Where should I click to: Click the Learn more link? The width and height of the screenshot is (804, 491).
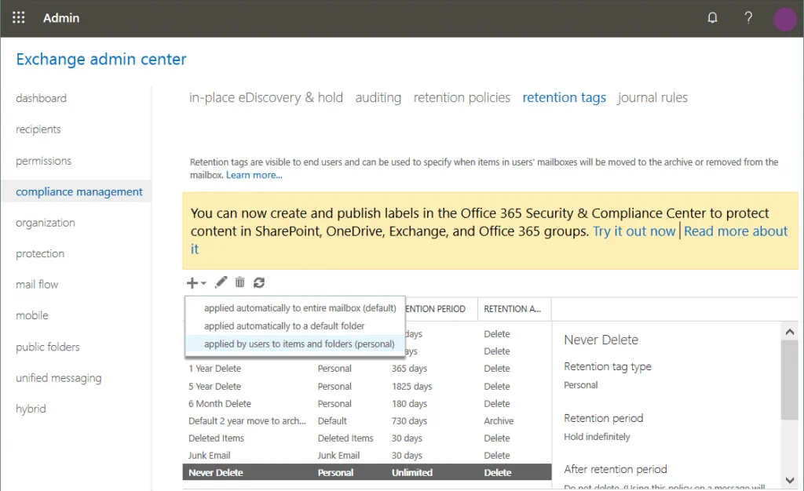(254, 175)
